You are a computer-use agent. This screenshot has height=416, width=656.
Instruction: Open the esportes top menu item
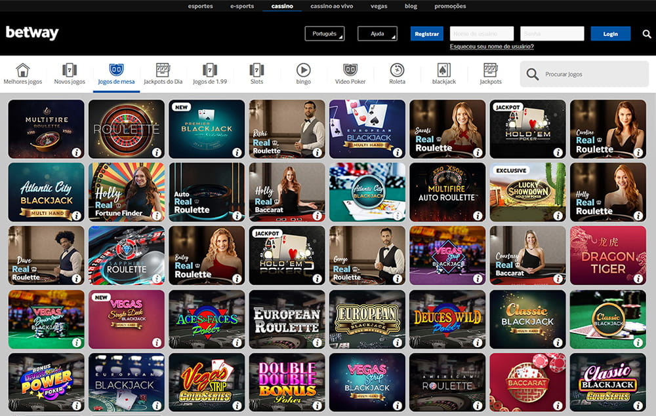[x=200, y=6]
